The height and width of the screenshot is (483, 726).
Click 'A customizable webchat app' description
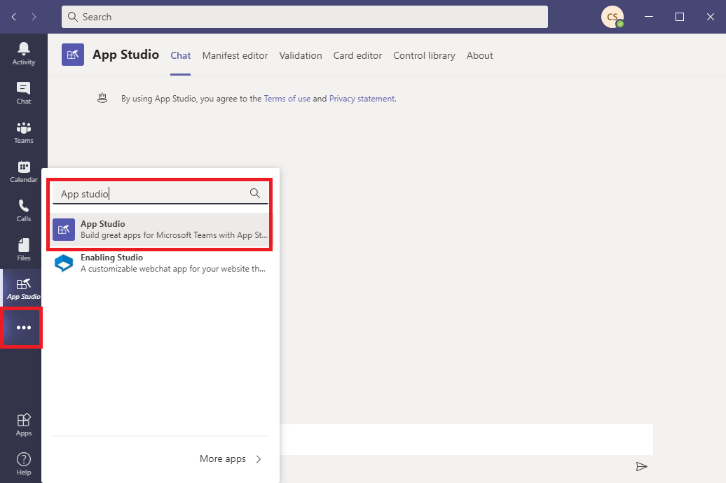click(x=173, y=269)
